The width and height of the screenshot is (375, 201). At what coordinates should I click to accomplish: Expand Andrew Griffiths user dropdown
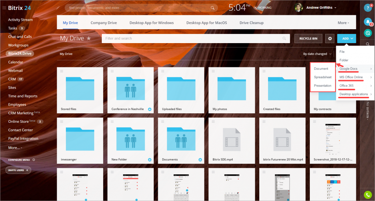click(x=335, y=8)
